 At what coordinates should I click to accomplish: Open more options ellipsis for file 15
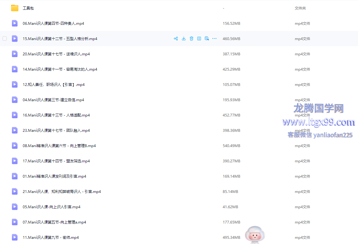tap(214, 39)
